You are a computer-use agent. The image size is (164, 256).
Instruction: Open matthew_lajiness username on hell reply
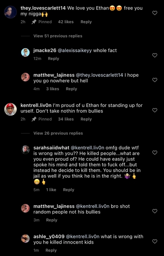click(x=54, y=75)
